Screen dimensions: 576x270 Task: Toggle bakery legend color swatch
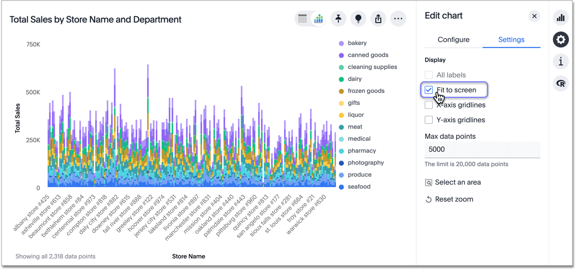pos(341,43)
